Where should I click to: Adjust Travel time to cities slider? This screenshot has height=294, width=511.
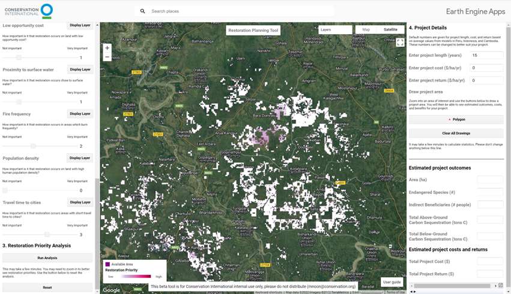[x=47, y=235]
